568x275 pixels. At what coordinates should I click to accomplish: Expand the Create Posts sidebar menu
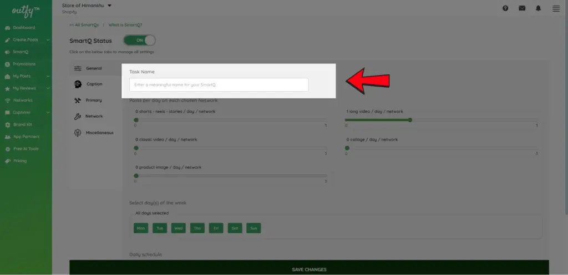pyautogui.click(x=48, y=40)
